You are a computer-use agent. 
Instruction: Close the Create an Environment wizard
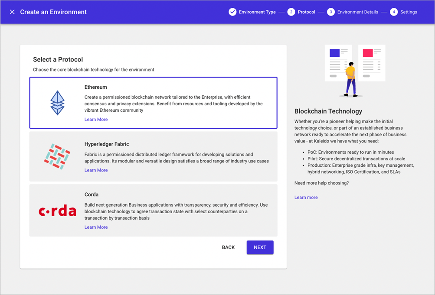point(12,12)
